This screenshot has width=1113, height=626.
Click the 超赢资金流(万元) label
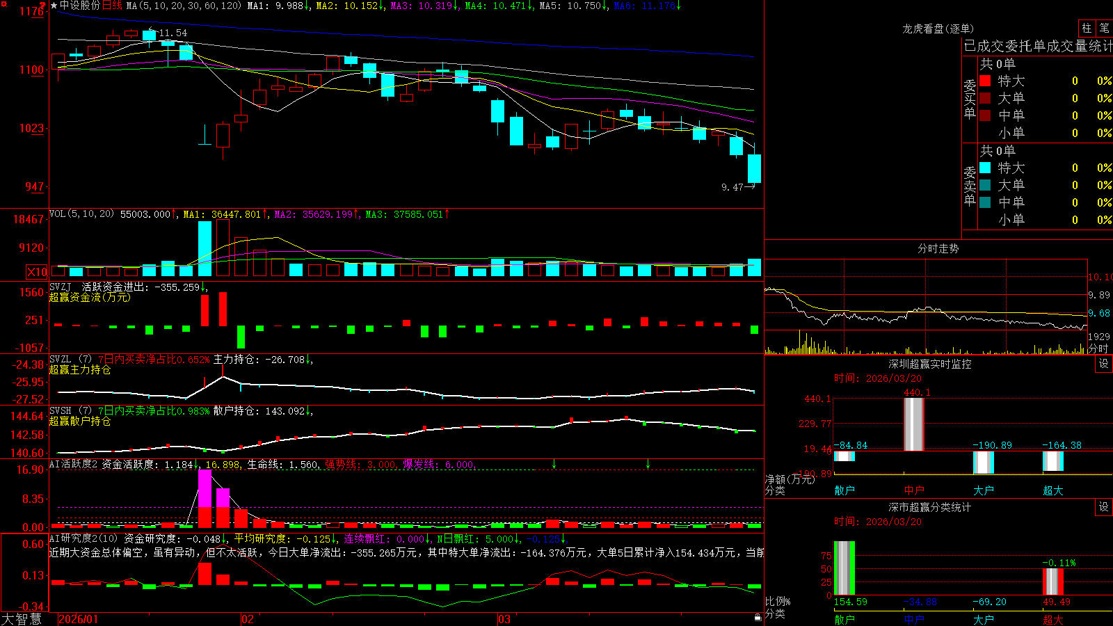point(90,297)
